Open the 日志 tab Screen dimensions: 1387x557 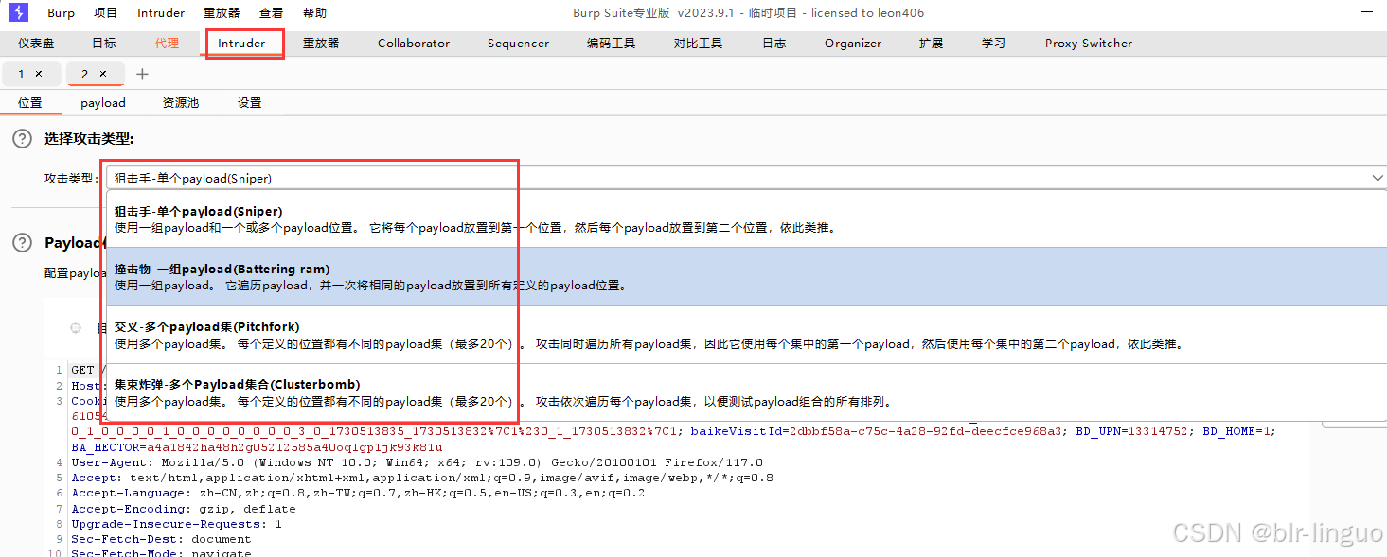774,44
